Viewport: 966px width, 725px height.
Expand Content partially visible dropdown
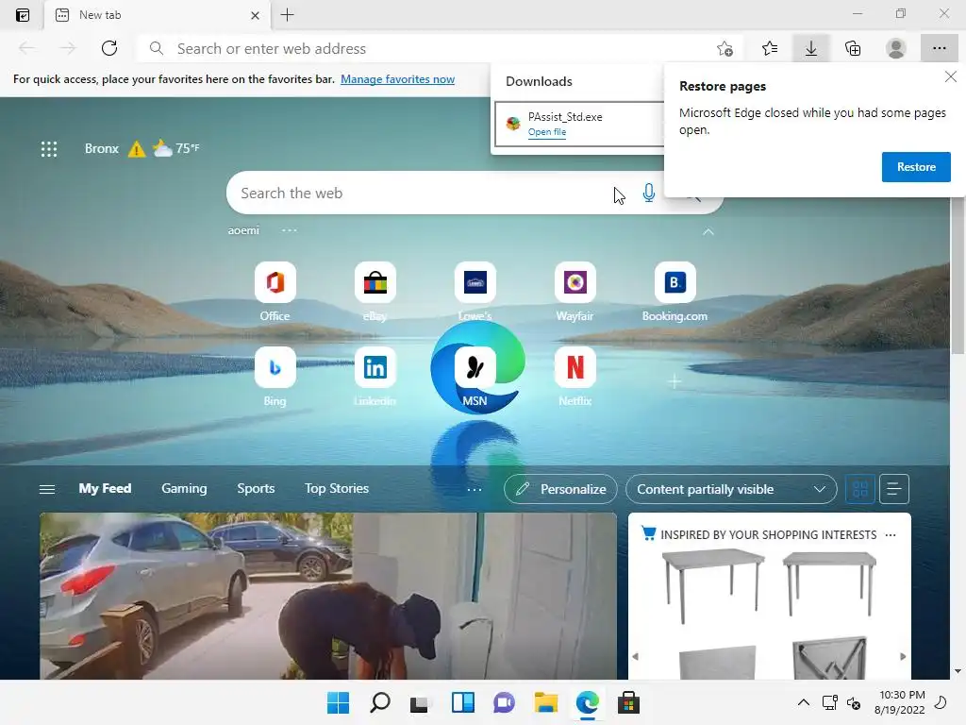(x=731, y=489)
